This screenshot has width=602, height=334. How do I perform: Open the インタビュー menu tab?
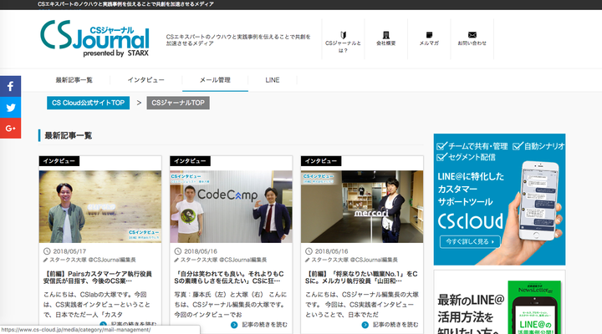tap(145, 80)
